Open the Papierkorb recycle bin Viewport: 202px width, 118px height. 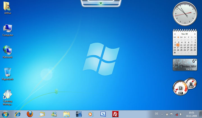[x=8, y=72]
